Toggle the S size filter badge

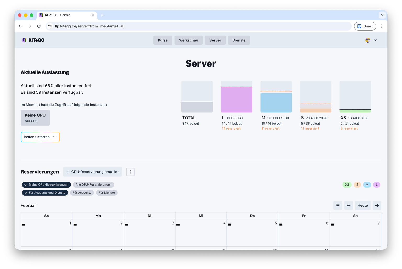(357, 185)
